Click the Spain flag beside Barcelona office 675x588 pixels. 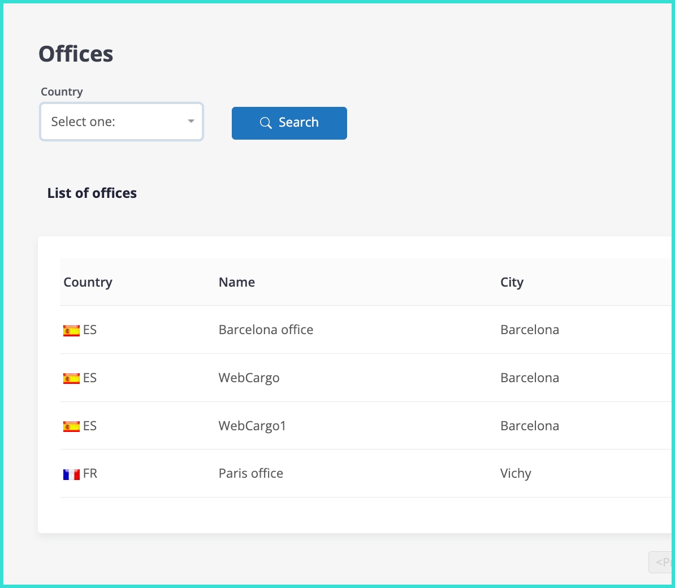click(x=71, y=330)
